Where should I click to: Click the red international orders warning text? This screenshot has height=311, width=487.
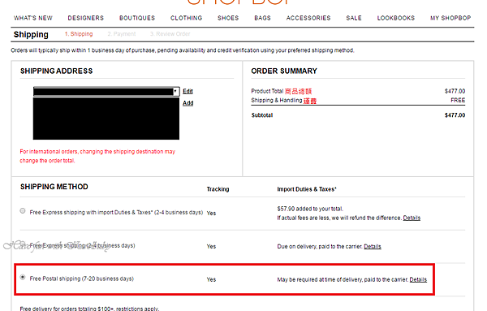(x=97, y=156)
